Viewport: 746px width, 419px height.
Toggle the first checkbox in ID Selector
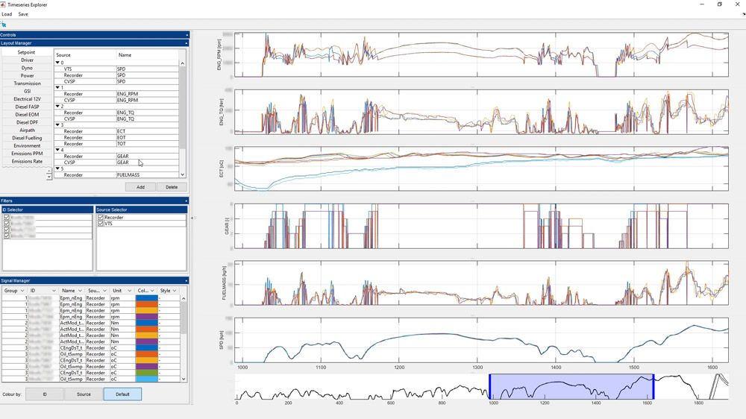6,218
